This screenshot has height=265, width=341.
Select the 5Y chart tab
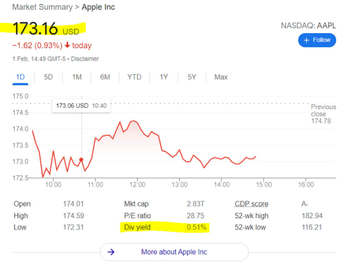(x=192, y=77)
